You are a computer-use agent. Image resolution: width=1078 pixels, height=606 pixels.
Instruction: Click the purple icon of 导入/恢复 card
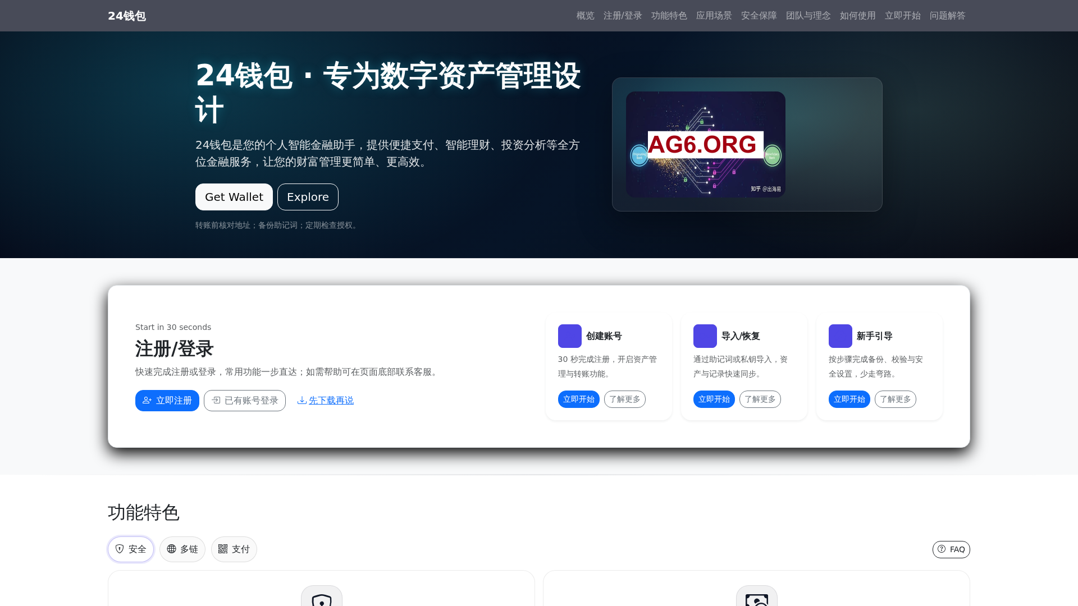click(x=705, y=336)
